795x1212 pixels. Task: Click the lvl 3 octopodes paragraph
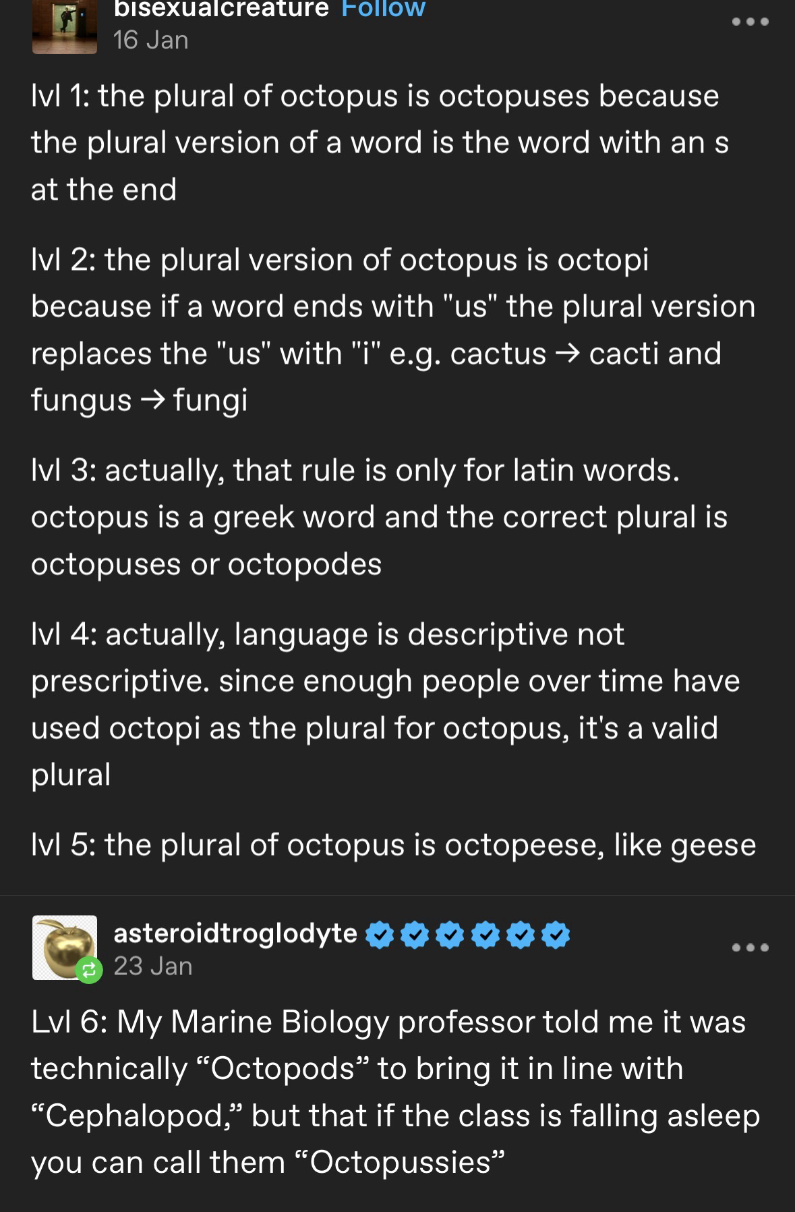379,517
